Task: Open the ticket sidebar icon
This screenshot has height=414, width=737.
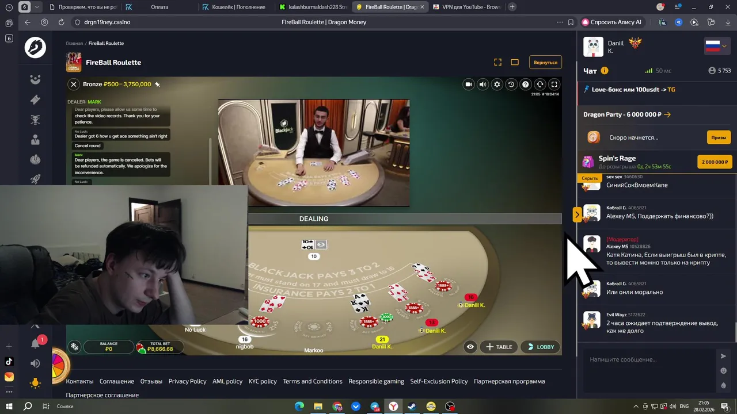Action: click(35, 99)
